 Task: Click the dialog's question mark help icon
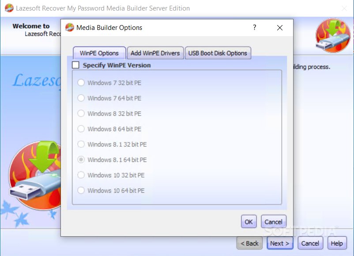tap(254, 27)
